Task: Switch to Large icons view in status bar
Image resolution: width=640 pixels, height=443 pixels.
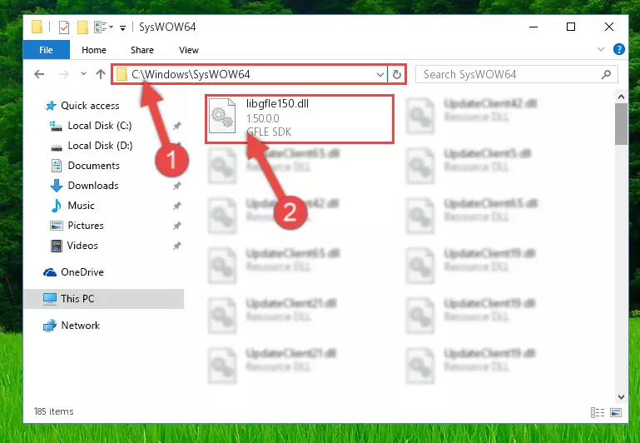Action: click(x=616, y=412)
